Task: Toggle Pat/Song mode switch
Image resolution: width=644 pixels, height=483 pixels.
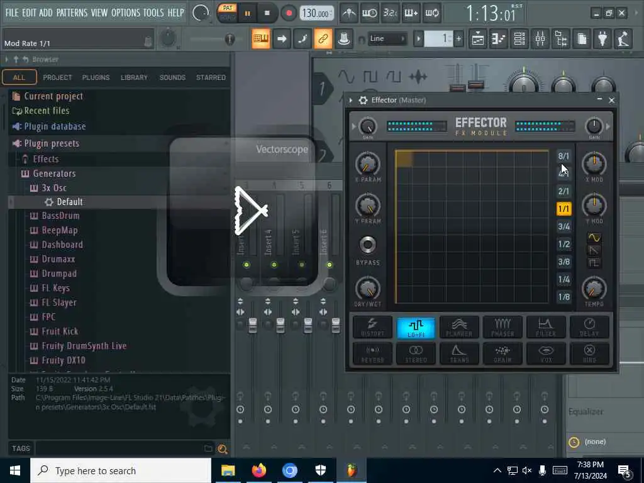Action: (x=227, y=13)
